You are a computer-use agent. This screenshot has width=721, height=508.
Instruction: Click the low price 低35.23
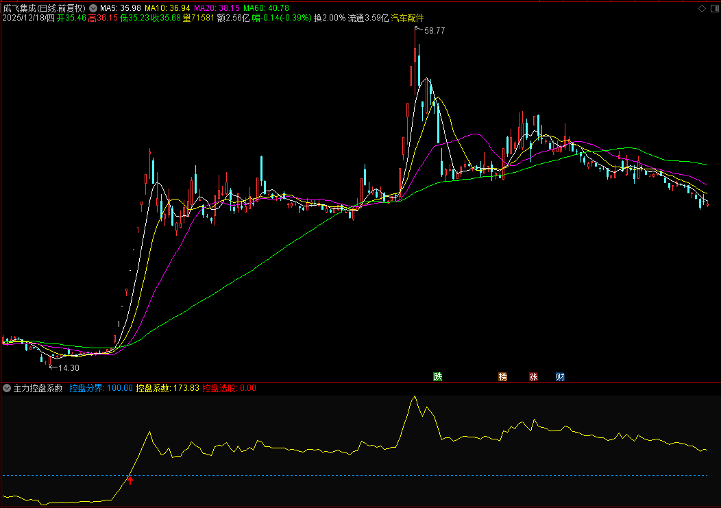[x=134, y=18]
